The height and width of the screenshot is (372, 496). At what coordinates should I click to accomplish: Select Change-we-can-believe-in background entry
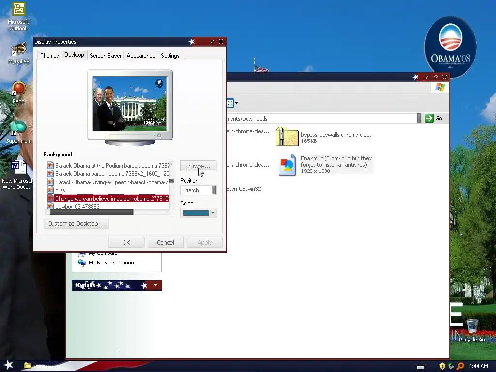108,198
